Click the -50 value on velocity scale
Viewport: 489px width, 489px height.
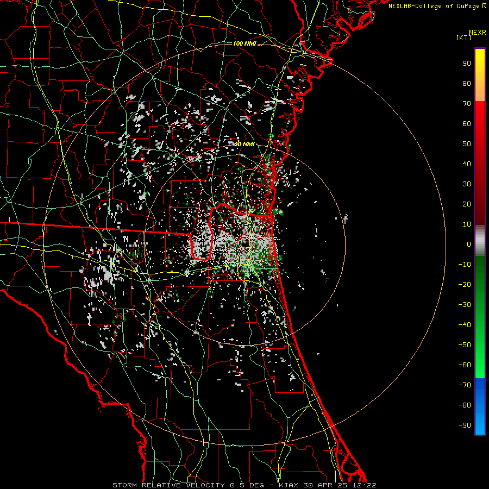pos(465,345)
